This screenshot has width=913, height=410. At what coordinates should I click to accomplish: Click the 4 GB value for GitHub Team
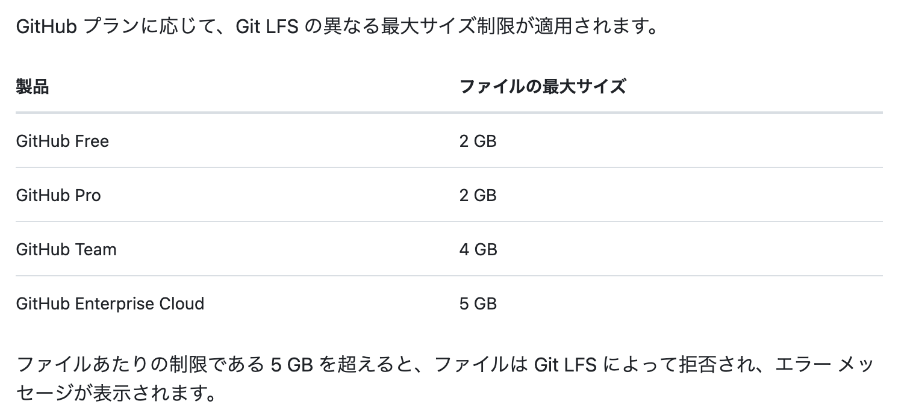pyautogui.click(x=478, y=250)
